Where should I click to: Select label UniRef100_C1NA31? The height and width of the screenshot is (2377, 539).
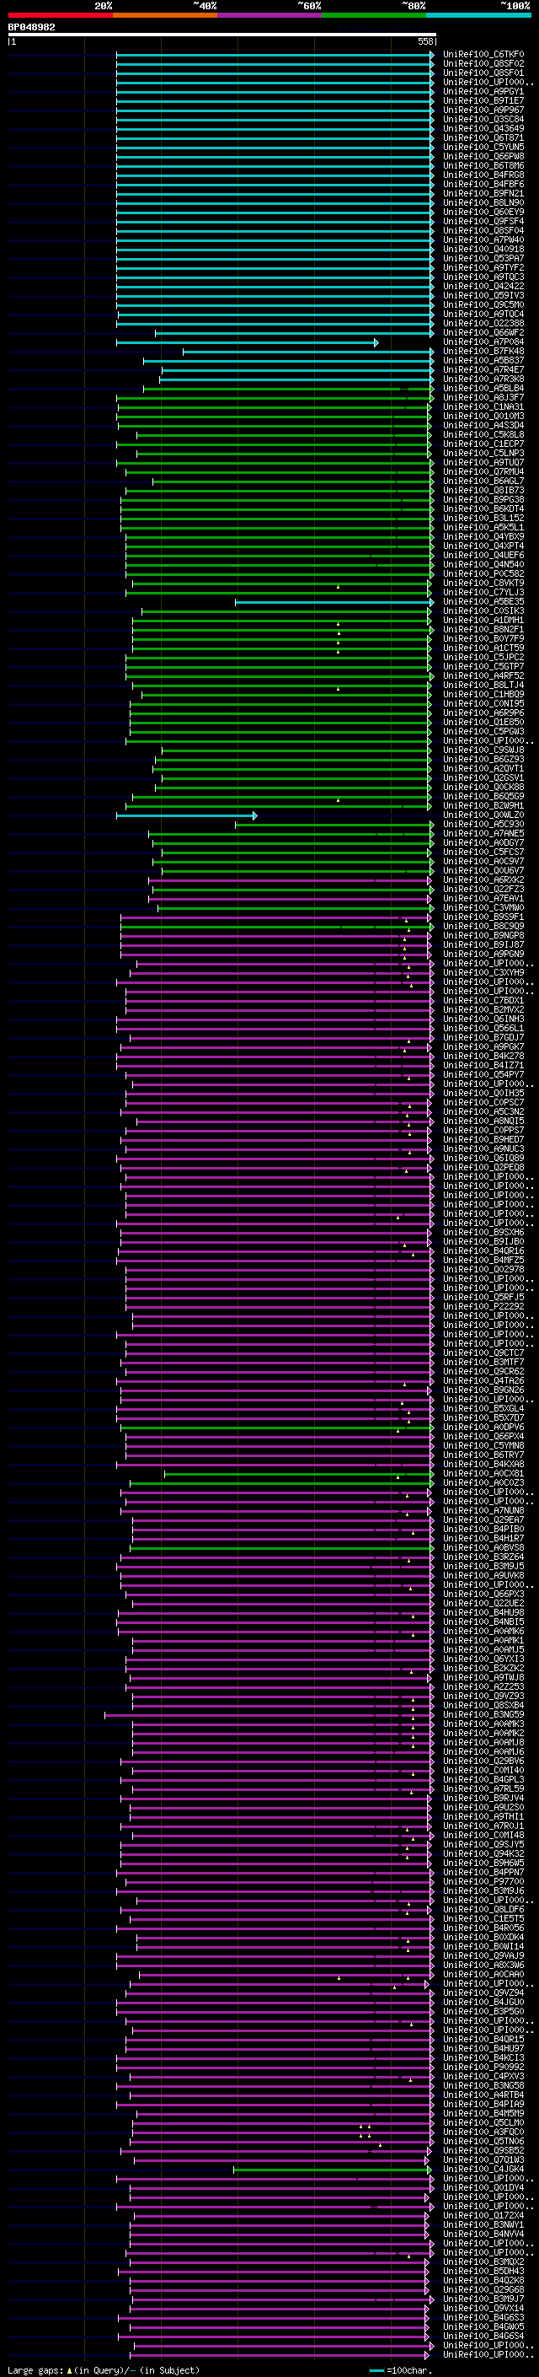[483, 407]
